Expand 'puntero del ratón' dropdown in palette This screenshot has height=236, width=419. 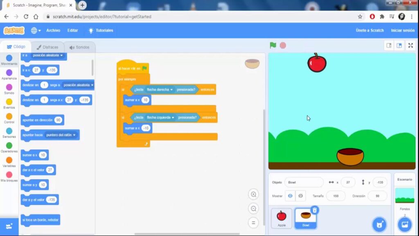coord(74,135)
